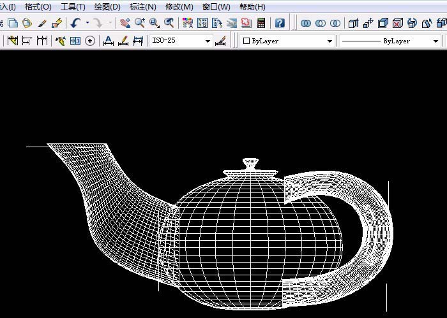The image size is (447, 318).
Task: Click the Help question mark icon
Action: point(280,23)
